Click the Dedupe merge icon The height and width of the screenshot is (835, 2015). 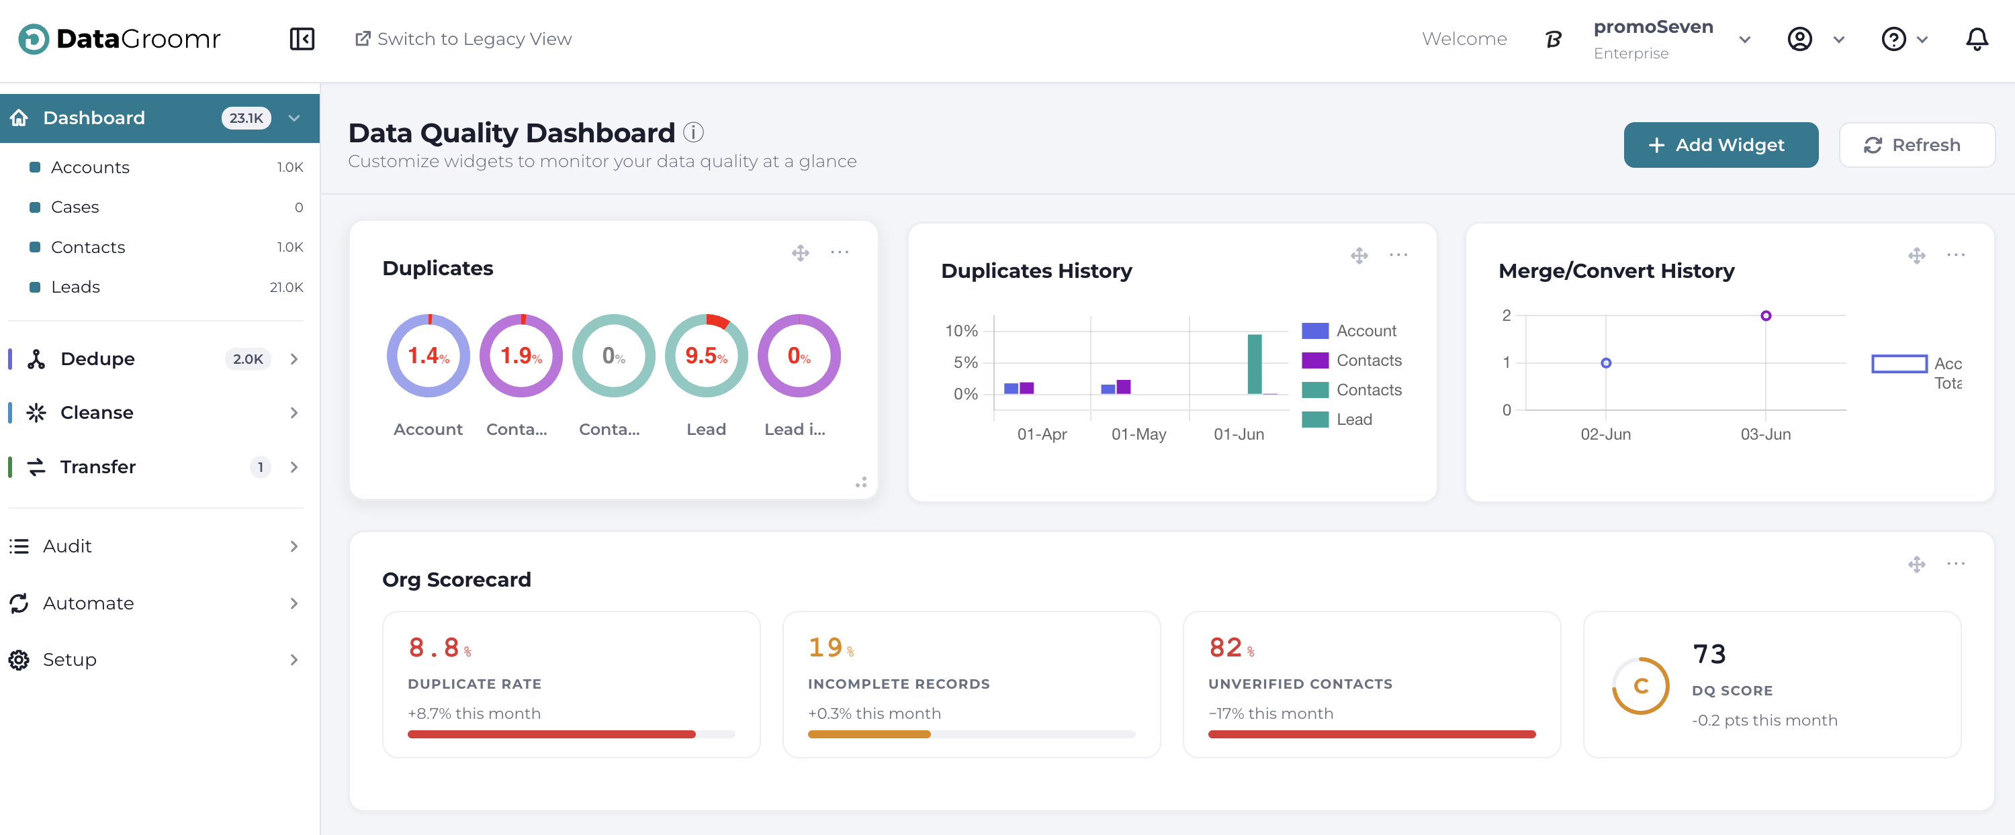(36, 359)
